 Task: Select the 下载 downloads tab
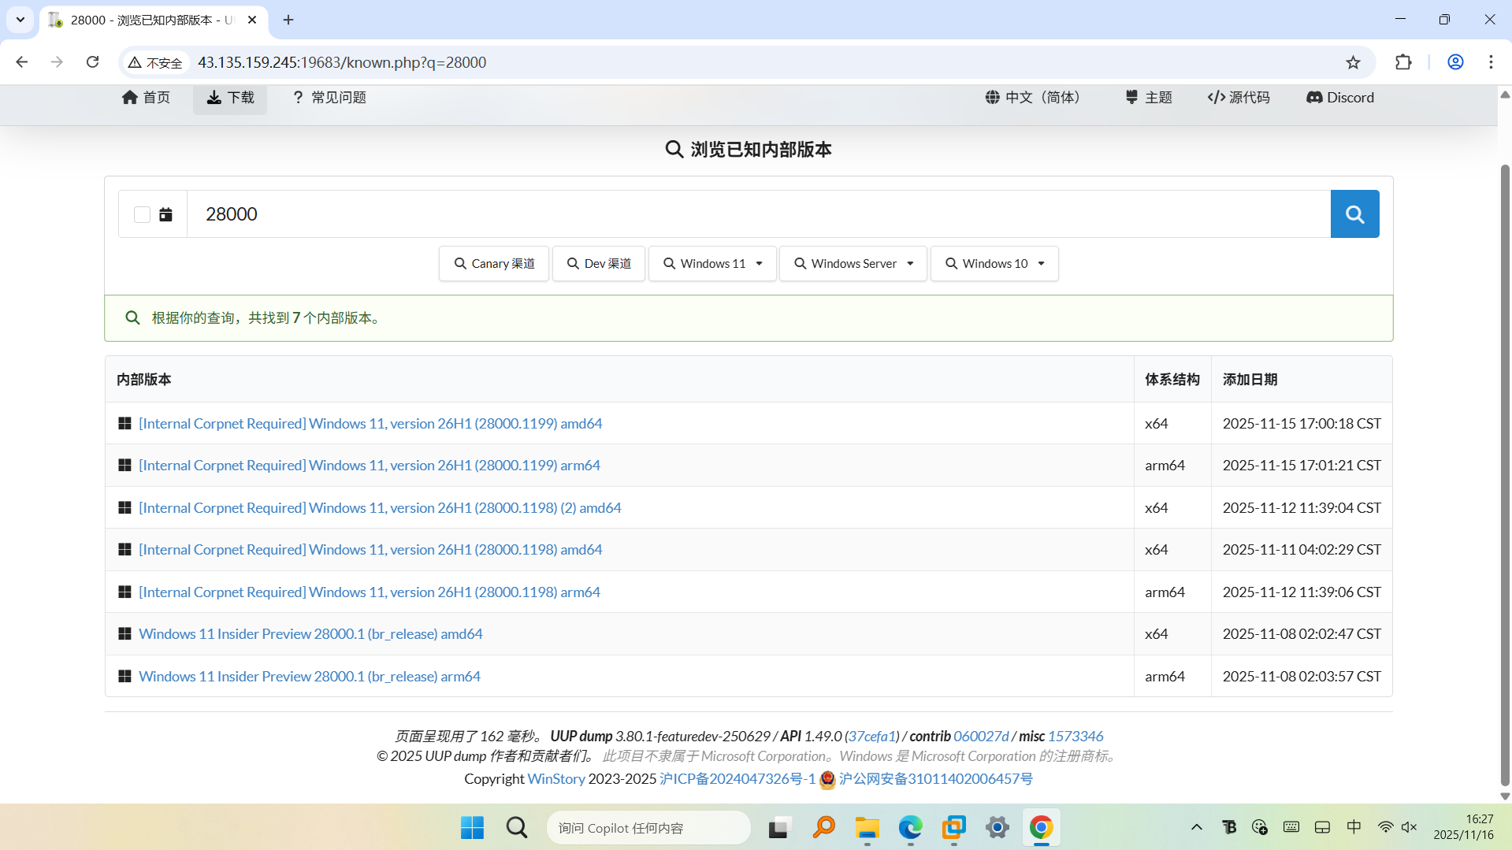point(230,97)
